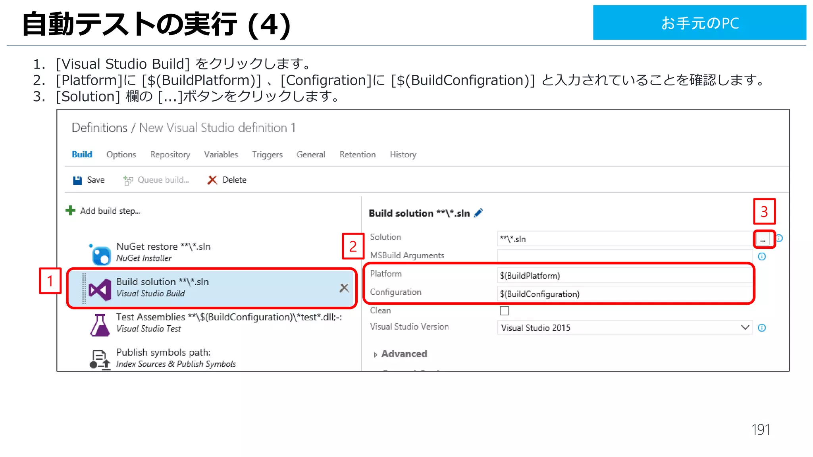
Task: Click the 'Index Sources & Publish Symbols' subtitle text
Action: click(x=176, y=364)
